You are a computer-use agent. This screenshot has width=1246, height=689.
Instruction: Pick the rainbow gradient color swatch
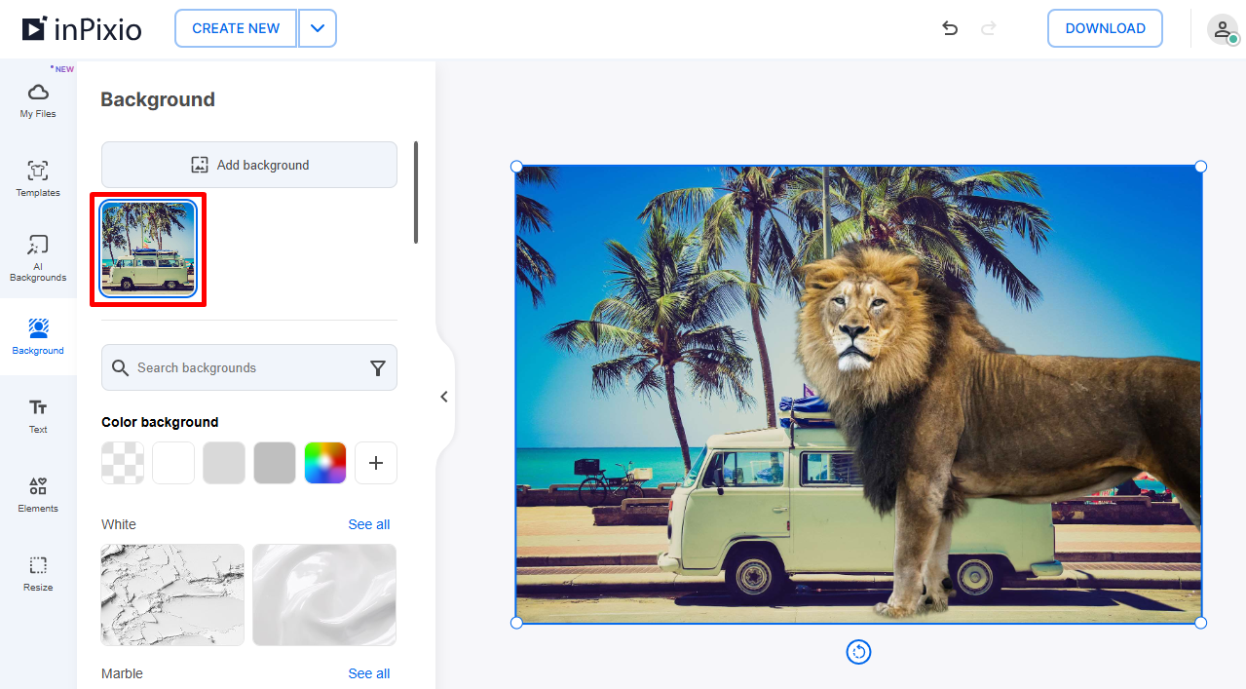pos(324,462)
